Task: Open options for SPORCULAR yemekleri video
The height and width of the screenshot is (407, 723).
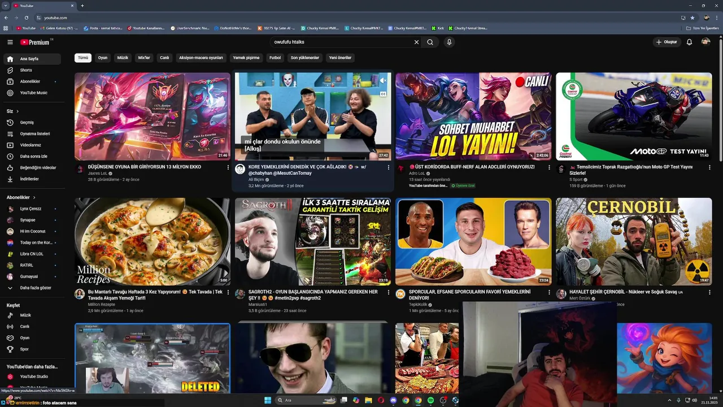Action: pyautogui.click(x=549, y=293)
